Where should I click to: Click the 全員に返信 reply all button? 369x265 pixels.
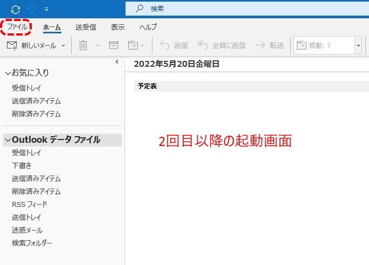[221, 45]
